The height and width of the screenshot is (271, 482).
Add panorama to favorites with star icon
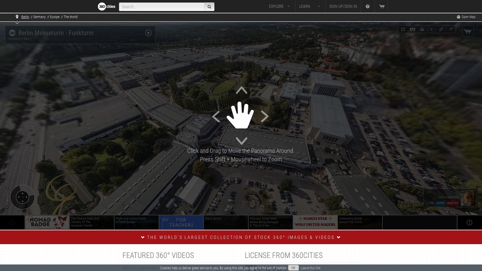point(148,33)
